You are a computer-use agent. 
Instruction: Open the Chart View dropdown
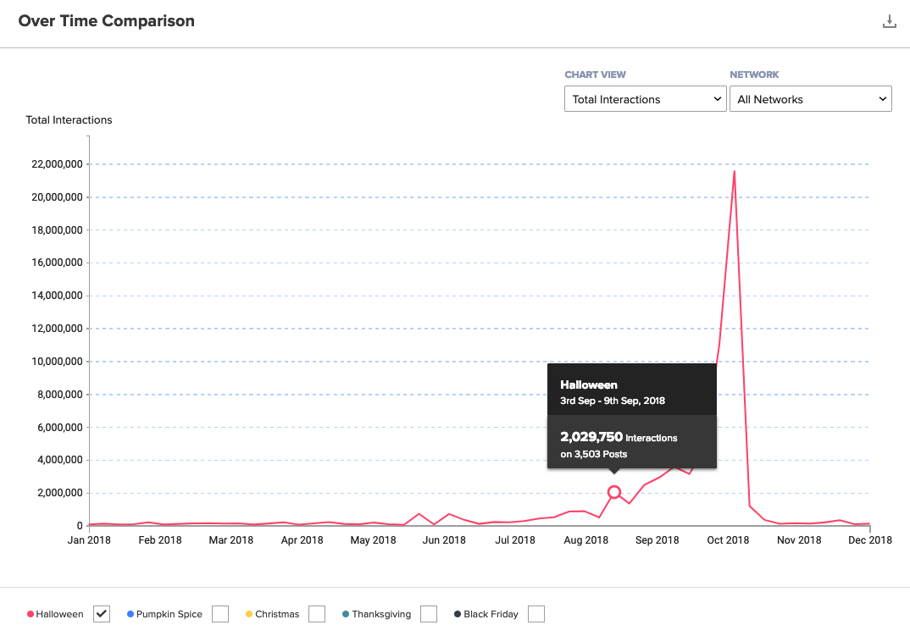click(645, 99)
